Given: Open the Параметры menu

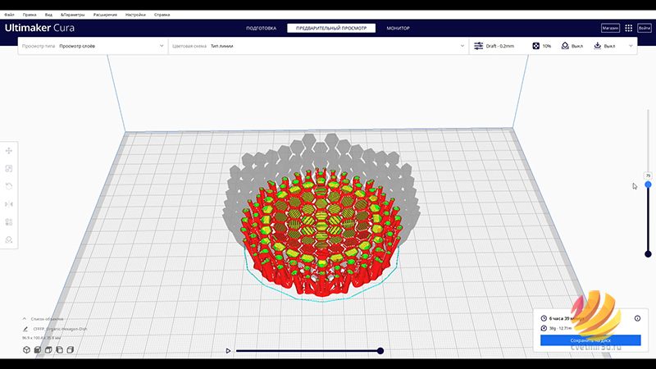Looking at the screenshot, I should coord(72,15).
